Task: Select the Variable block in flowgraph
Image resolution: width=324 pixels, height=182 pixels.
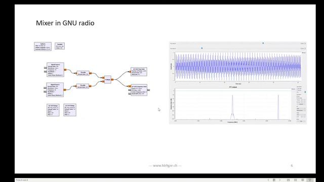Action: [60, 46]
